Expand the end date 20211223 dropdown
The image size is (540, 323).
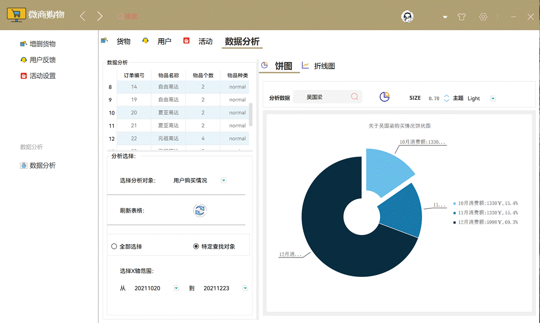[245, 288]
